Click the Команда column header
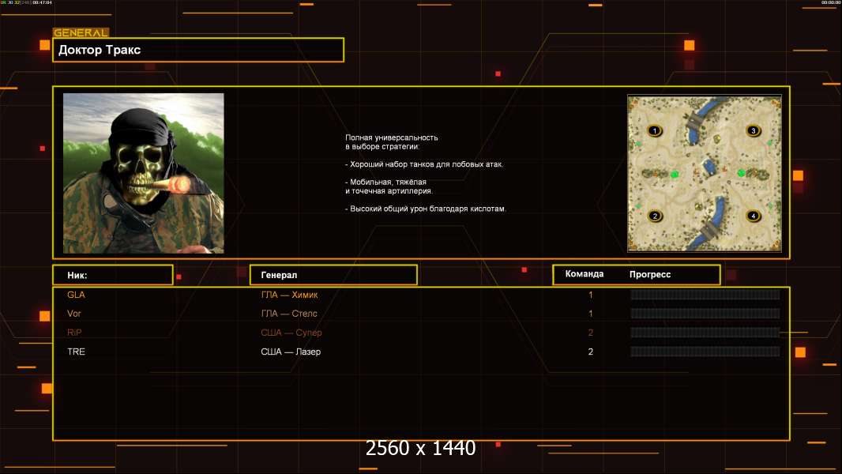The height and width of the screenshot is (474, 842). click(585, 274)
